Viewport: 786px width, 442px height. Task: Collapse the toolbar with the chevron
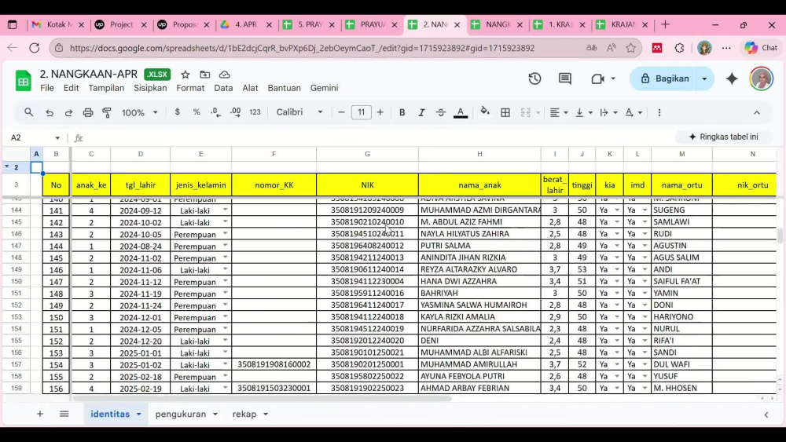(756, 112)
